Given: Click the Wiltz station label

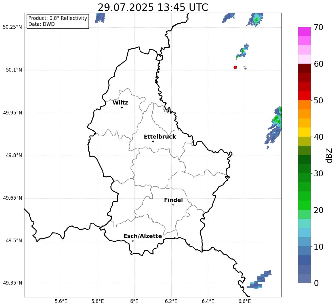Looking at the screenshot, I should (120, 103).
